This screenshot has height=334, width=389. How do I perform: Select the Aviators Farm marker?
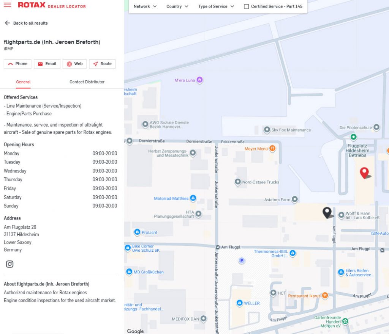[x=295, y=199]
